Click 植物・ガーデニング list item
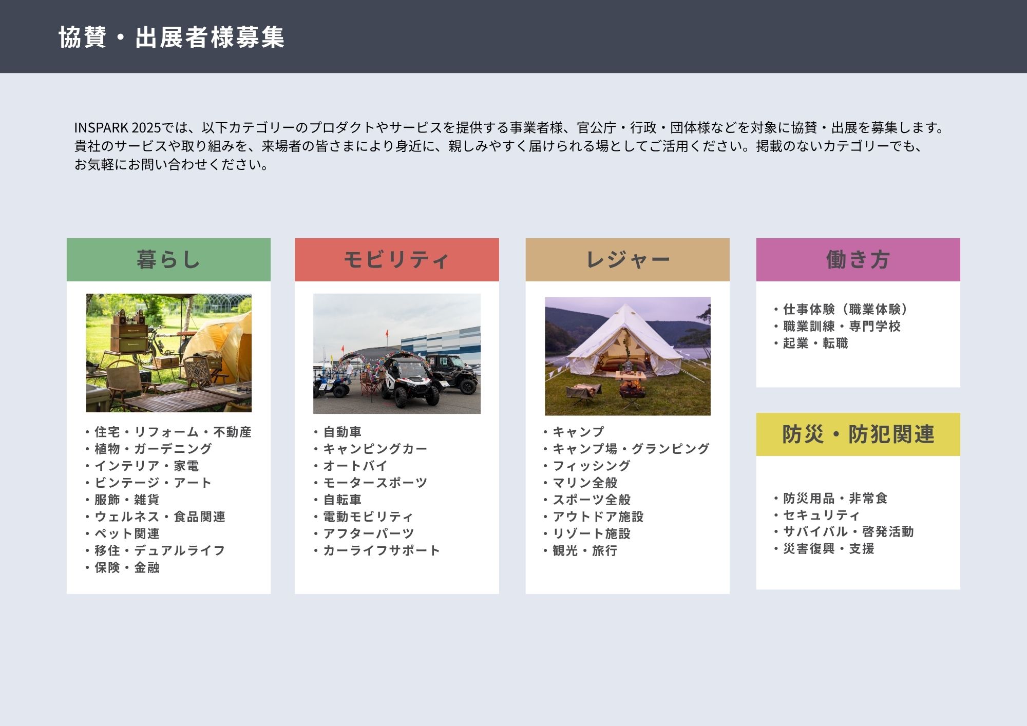1027x726 pixels. click(148, 449)
